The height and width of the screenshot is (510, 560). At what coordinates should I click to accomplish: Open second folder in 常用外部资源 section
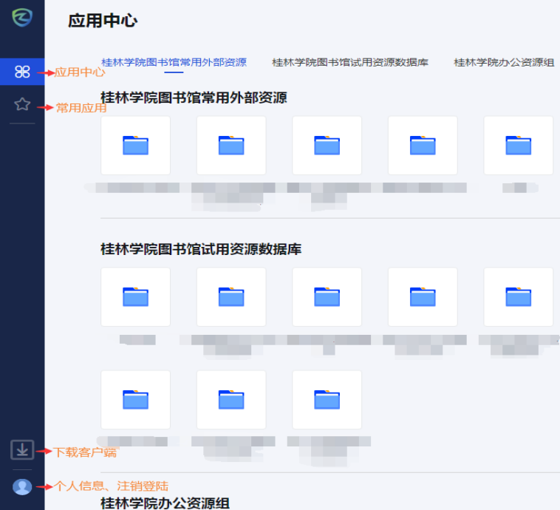click(231, 146)
